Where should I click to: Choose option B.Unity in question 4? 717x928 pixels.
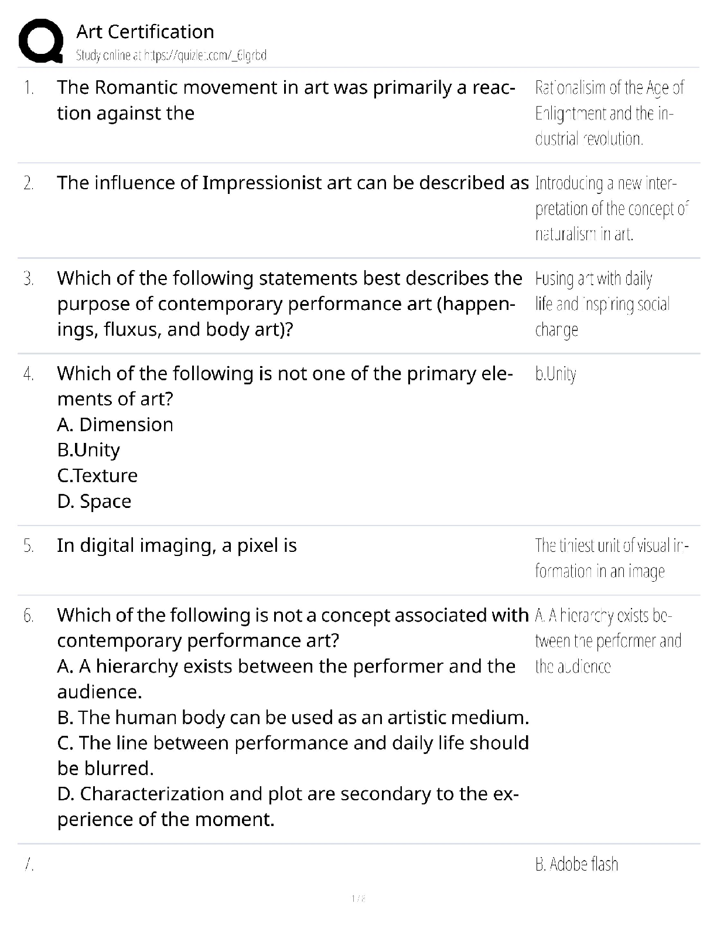(x=88, y=450)
